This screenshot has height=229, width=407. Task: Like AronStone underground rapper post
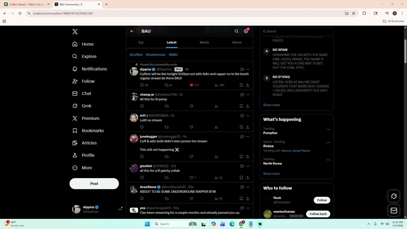pyautogui.click(x=191, y=198)
